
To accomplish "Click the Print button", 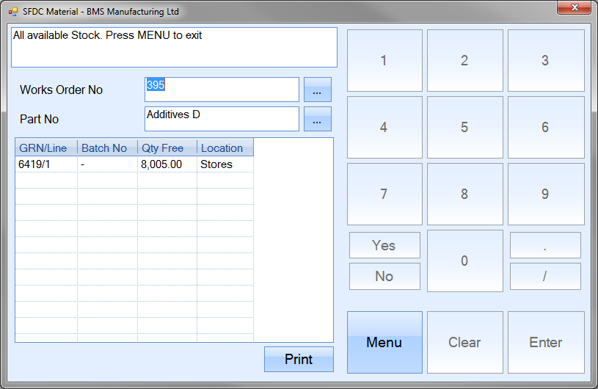I will 299,359.
